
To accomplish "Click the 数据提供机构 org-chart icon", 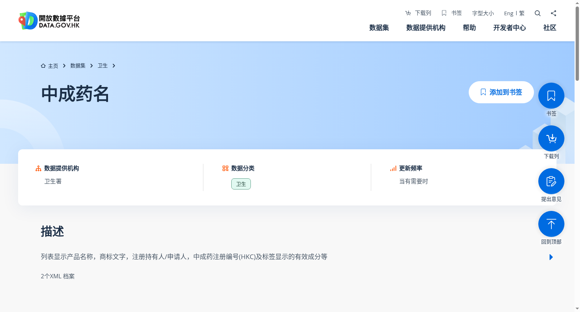I will point(38,169).
